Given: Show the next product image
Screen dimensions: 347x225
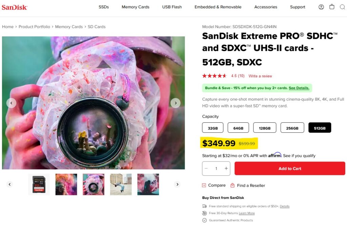Looking at the screenshot, I should (175, 103).
